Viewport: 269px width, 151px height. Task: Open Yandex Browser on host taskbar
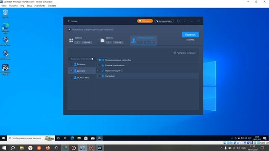point(30,148)
